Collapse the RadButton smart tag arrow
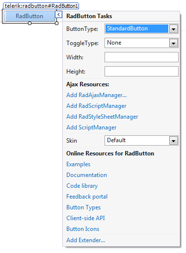Image resolution: width=186 pixels, height=253 pixels. pos(58,15)
